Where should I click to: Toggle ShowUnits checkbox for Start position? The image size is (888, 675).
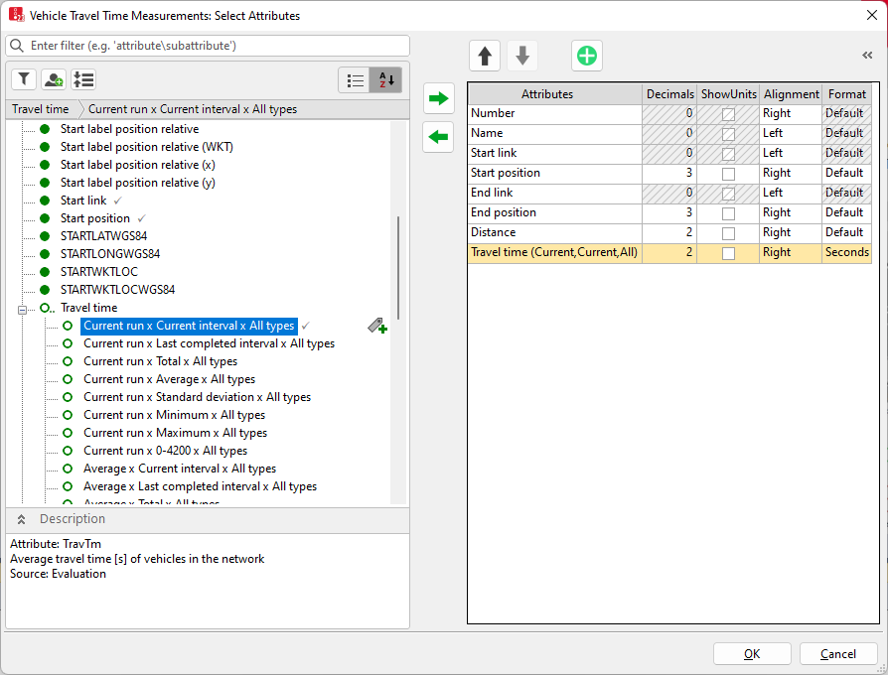(x=728, y=174)
